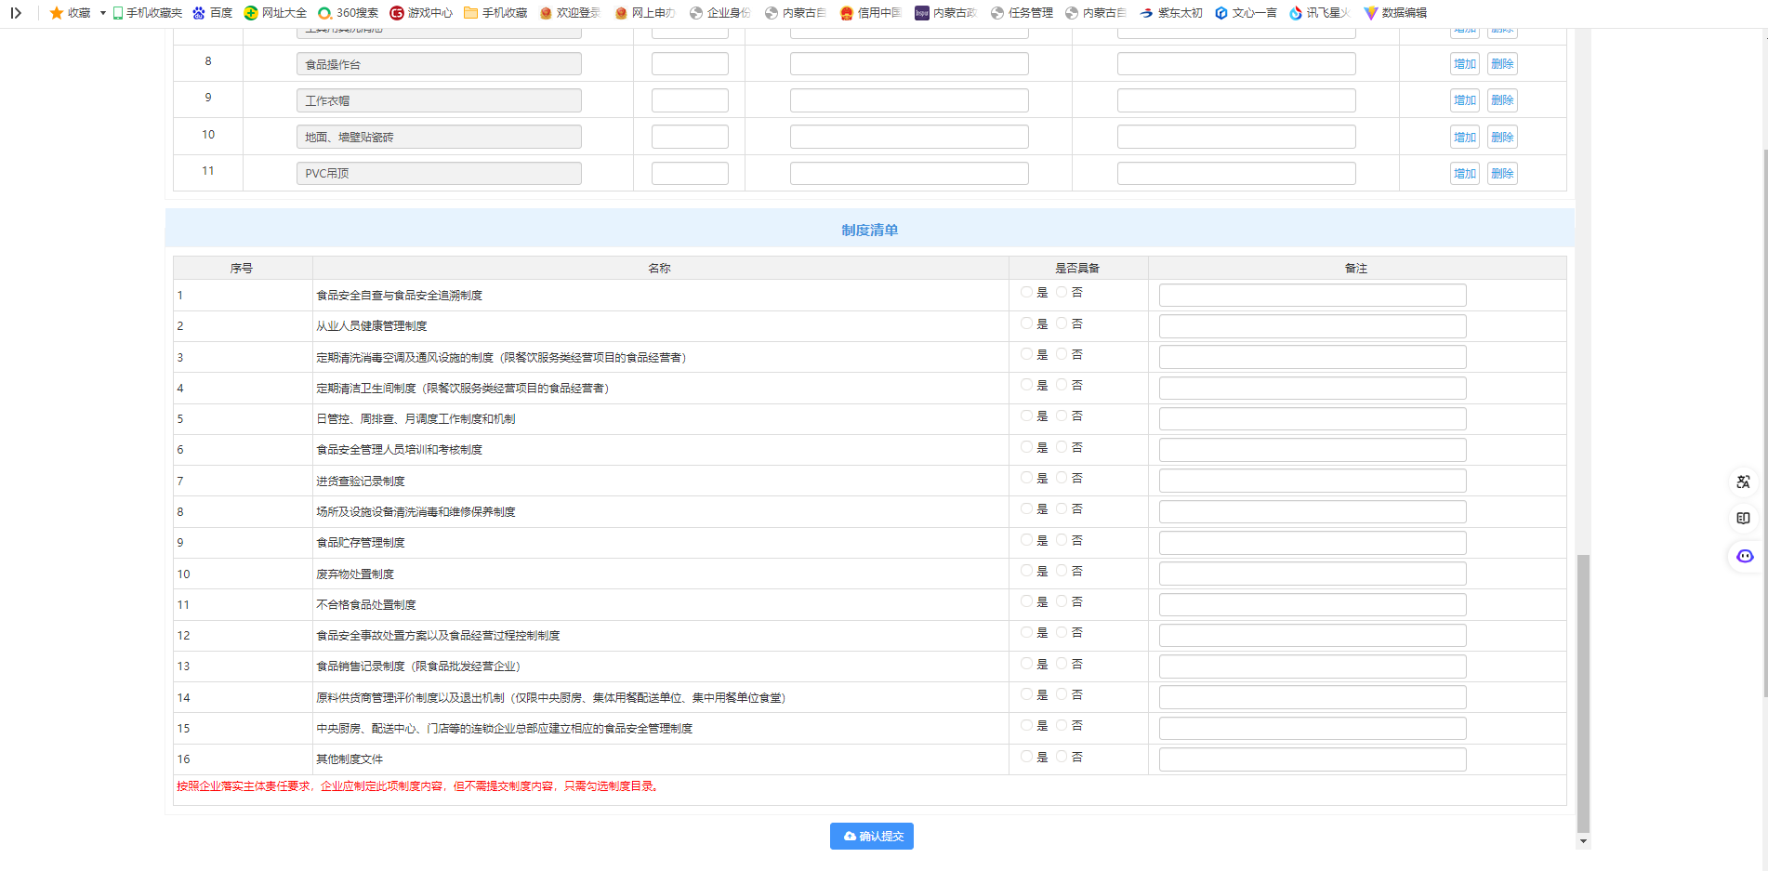Open the 360搜索 bookmark

349,13
